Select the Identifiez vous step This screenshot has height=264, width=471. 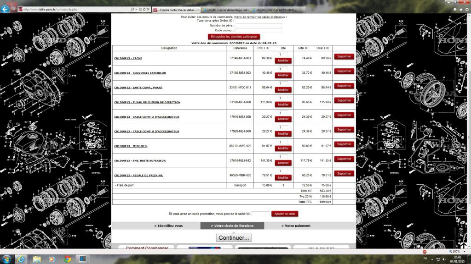point(168,225)
